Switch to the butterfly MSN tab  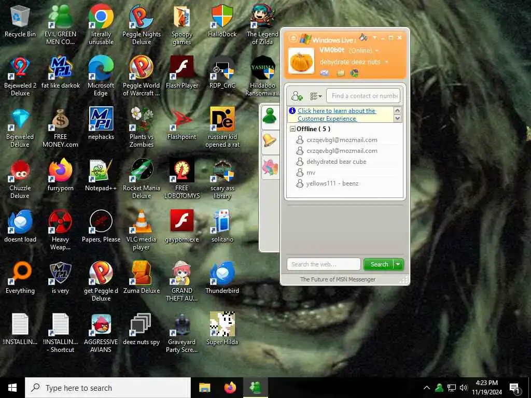(270, 167)
